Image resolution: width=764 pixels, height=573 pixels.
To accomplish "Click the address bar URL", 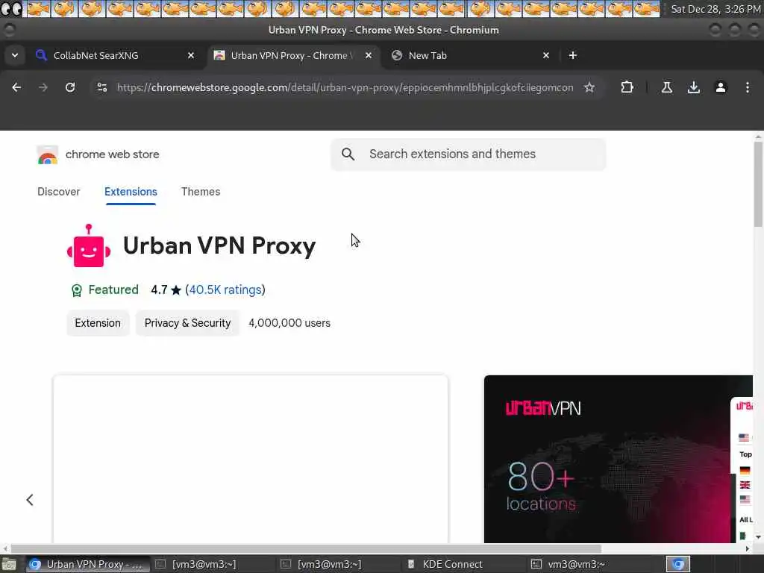I will tap(345, 87).
